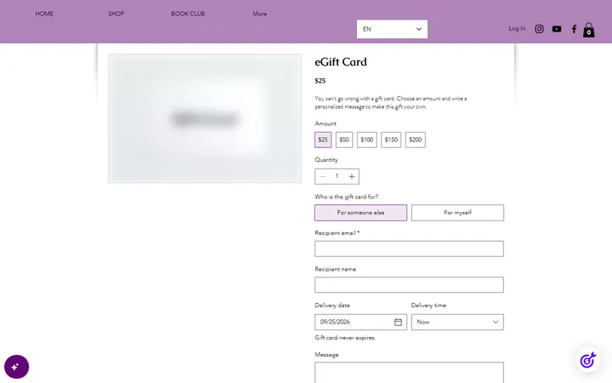Open the Instagram social link icon
Viewport: 612px width, 383px height.
tap(539, 29)
